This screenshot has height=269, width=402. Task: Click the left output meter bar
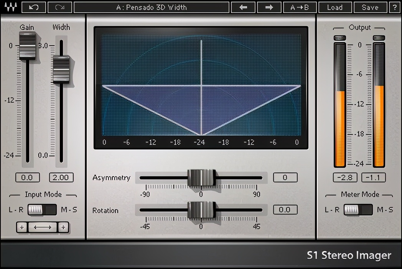coord(340,105)
